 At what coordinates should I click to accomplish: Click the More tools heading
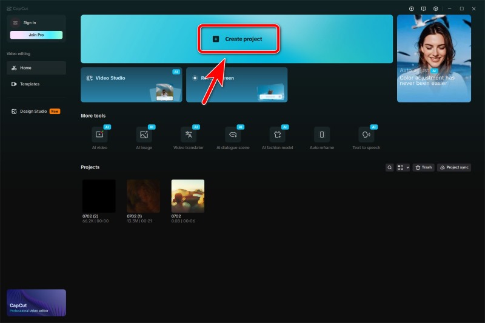(x=93, y=116)
